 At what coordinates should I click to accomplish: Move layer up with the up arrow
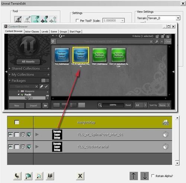click(x=134, y=176)
